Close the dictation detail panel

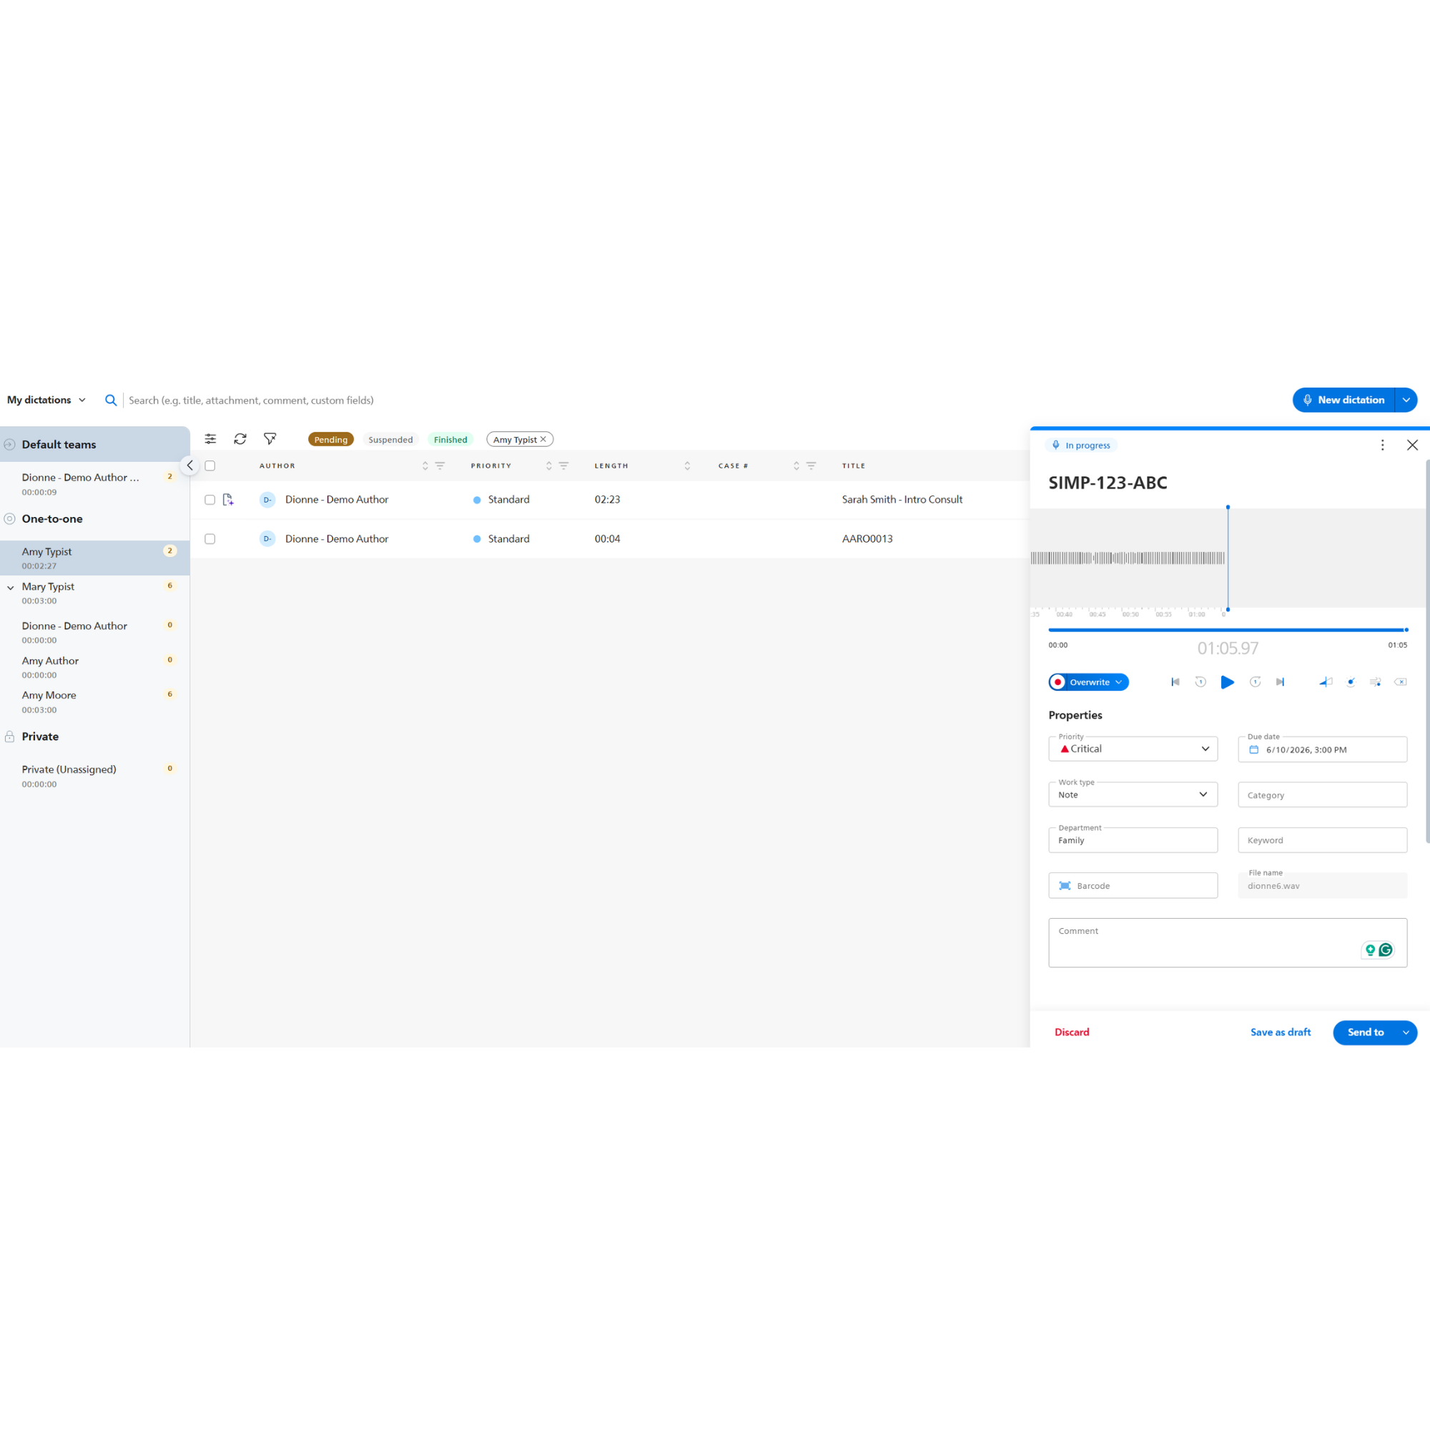pos(1412,445)
